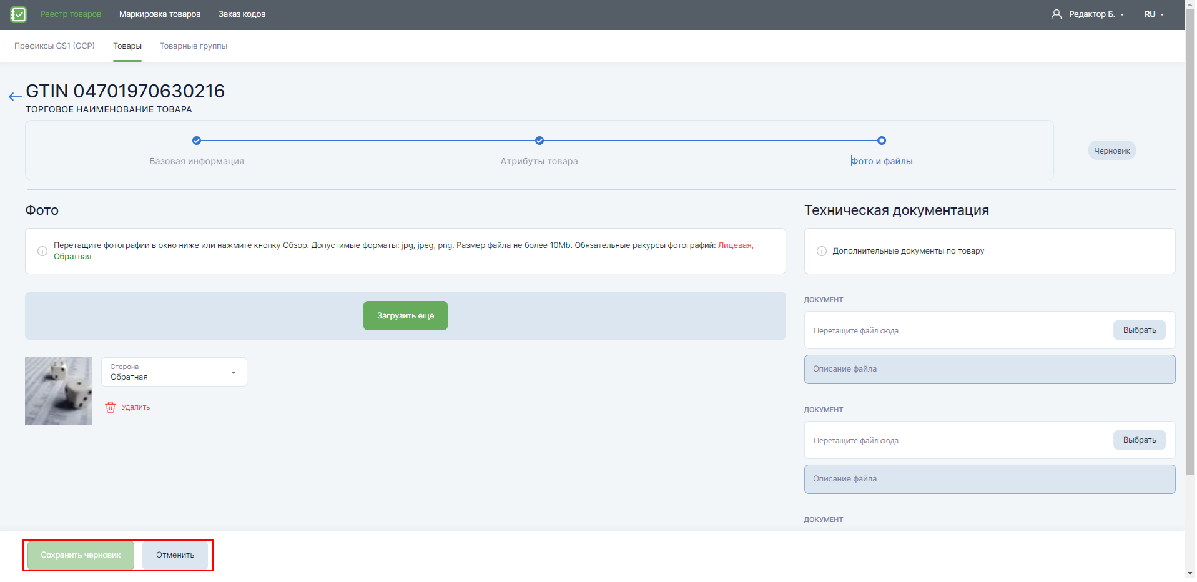Open Реестр товаров section
This screenshot has height=582, width=1197.
click(71, 14)
